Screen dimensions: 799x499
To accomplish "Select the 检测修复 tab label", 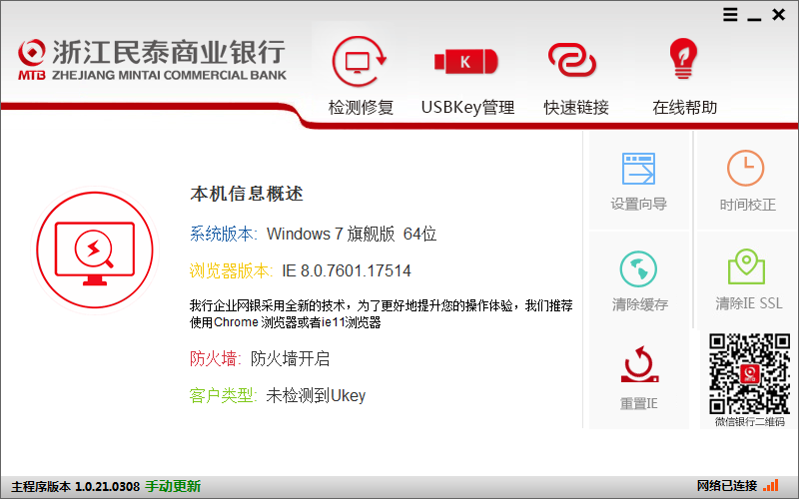I will tap(361, 108).
